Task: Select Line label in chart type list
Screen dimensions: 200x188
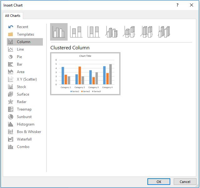Action: [20, 49]
